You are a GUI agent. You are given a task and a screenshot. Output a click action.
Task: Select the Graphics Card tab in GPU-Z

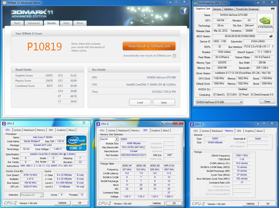point(203,9)
